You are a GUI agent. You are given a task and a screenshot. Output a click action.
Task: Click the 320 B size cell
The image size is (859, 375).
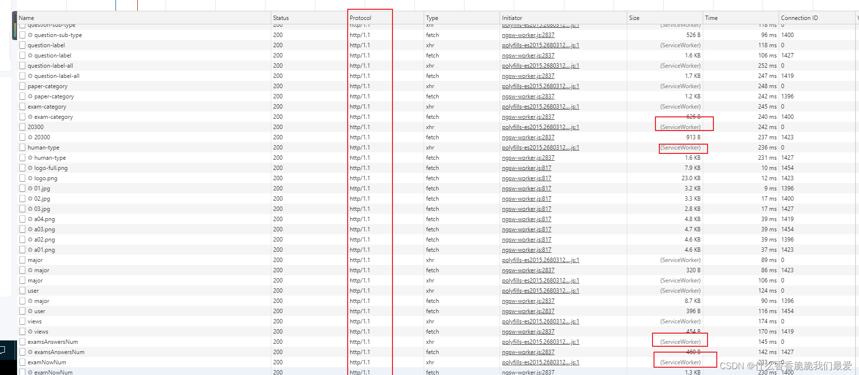click(693, 270)
